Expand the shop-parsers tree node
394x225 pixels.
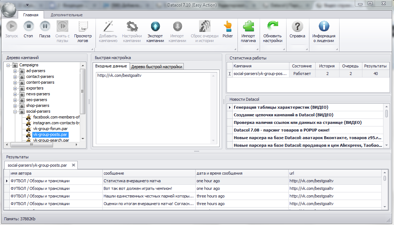pos(15,105)
